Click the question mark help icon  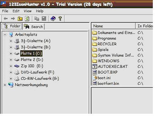tap(60, 19)
